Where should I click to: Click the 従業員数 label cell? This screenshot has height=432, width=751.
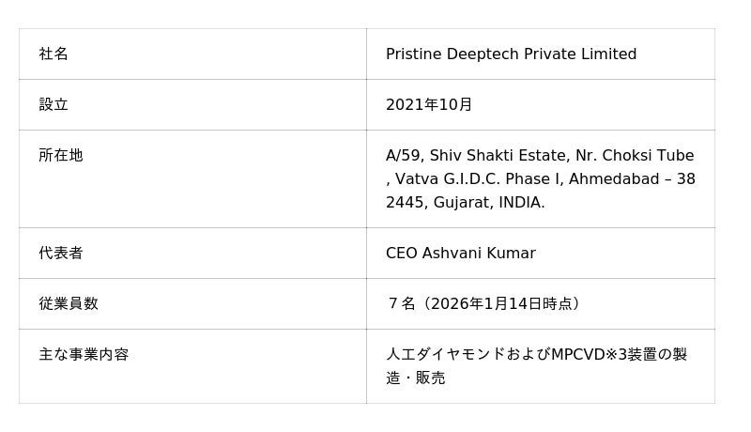69,304
